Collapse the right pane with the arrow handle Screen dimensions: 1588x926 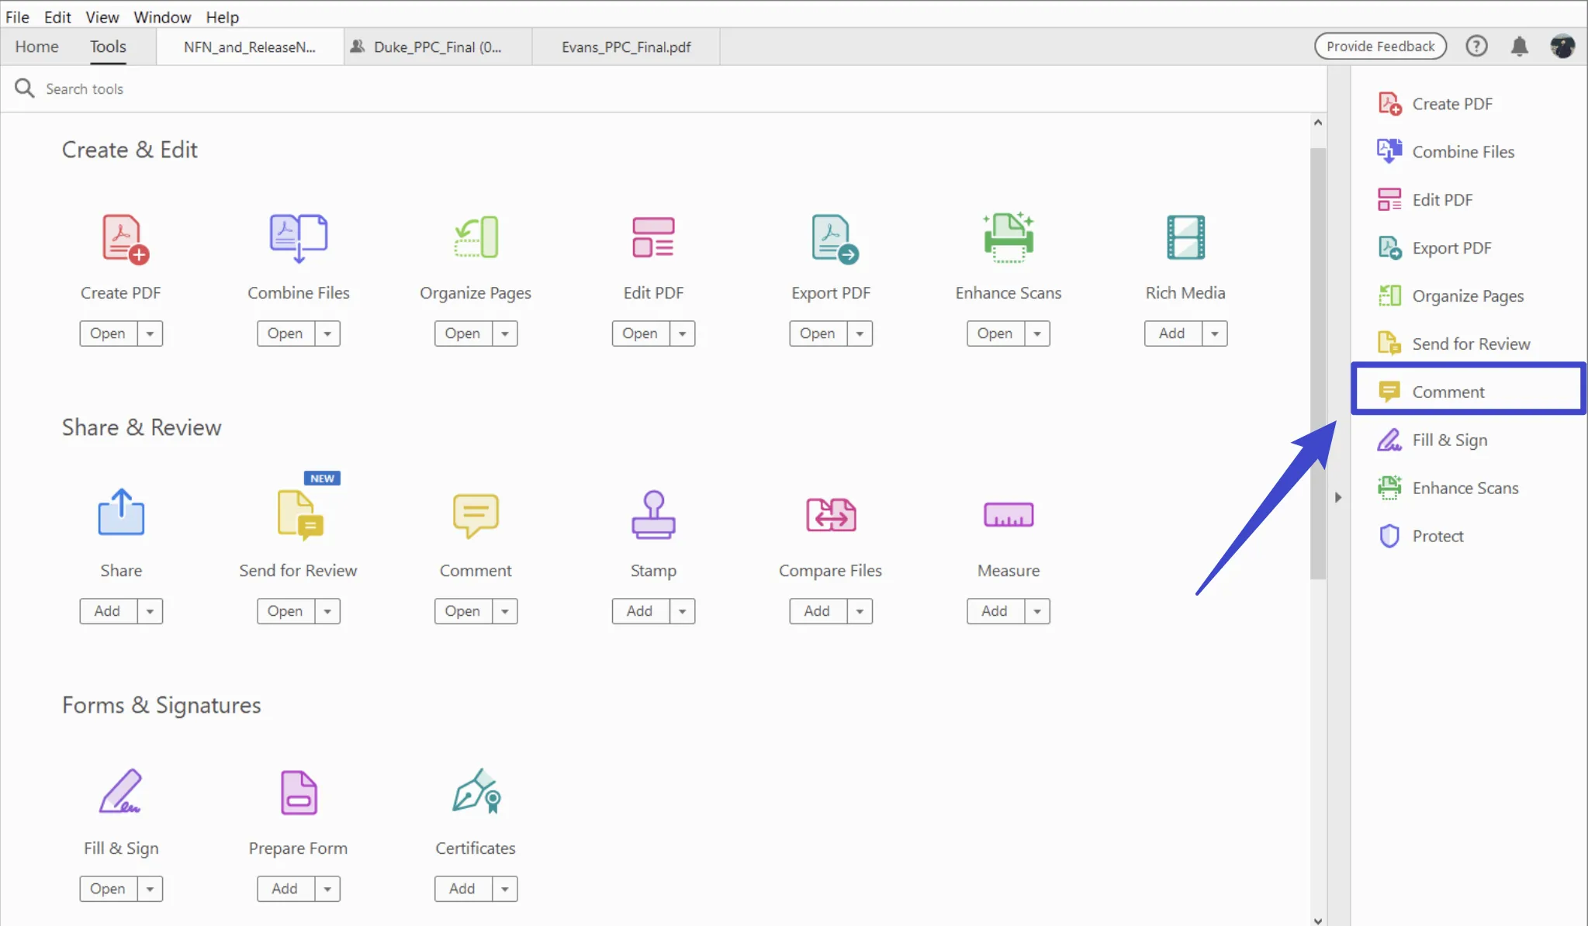(1338, 497)
